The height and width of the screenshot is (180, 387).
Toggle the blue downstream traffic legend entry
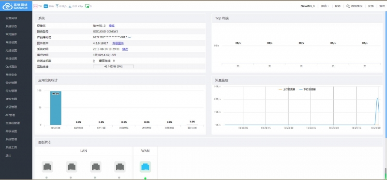[x=307, y=90]
